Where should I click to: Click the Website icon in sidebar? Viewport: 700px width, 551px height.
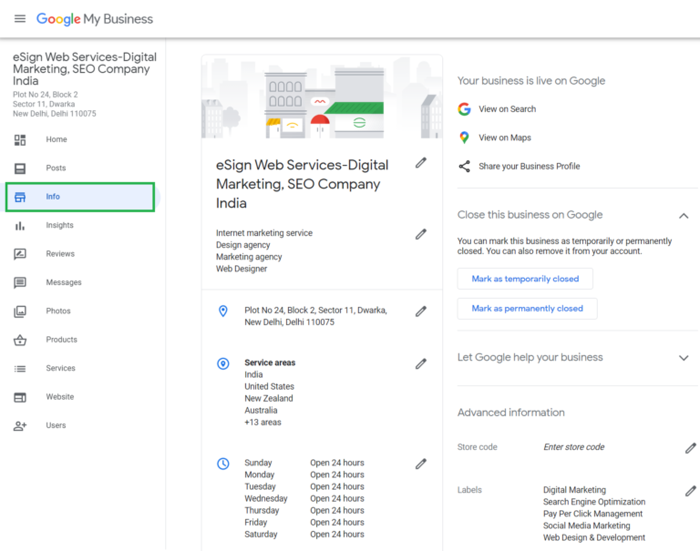click(x=20, y=397)
